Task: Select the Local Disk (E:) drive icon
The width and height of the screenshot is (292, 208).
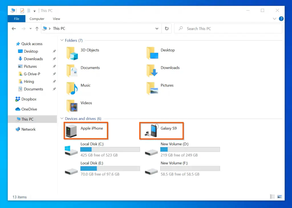Action: 71,172
